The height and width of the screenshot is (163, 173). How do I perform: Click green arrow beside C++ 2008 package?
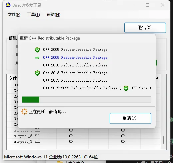pos(37,58)
